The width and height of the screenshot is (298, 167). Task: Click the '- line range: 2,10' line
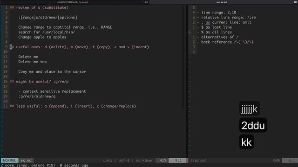click(217, 13)
